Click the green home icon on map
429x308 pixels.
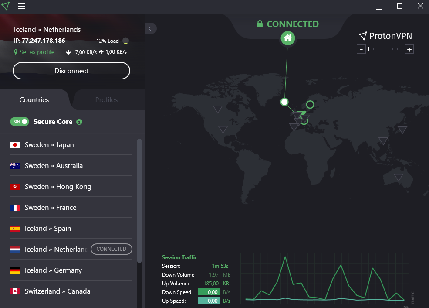(287, 38)
